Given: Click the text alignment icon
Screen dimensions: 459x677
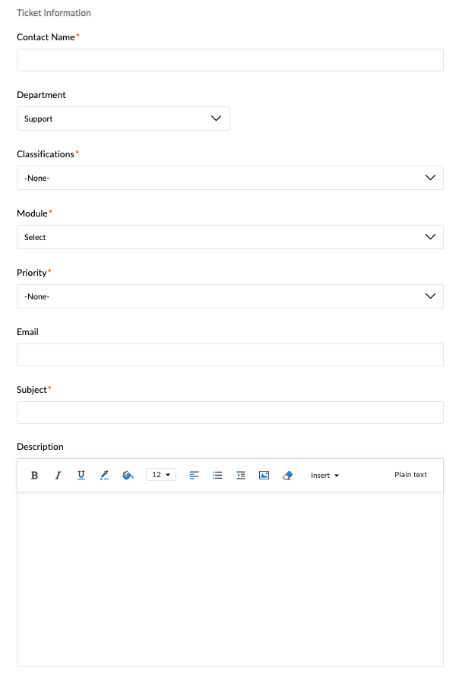Looking at the screenshot, I should pyautogui.click(x=195, y=475).
